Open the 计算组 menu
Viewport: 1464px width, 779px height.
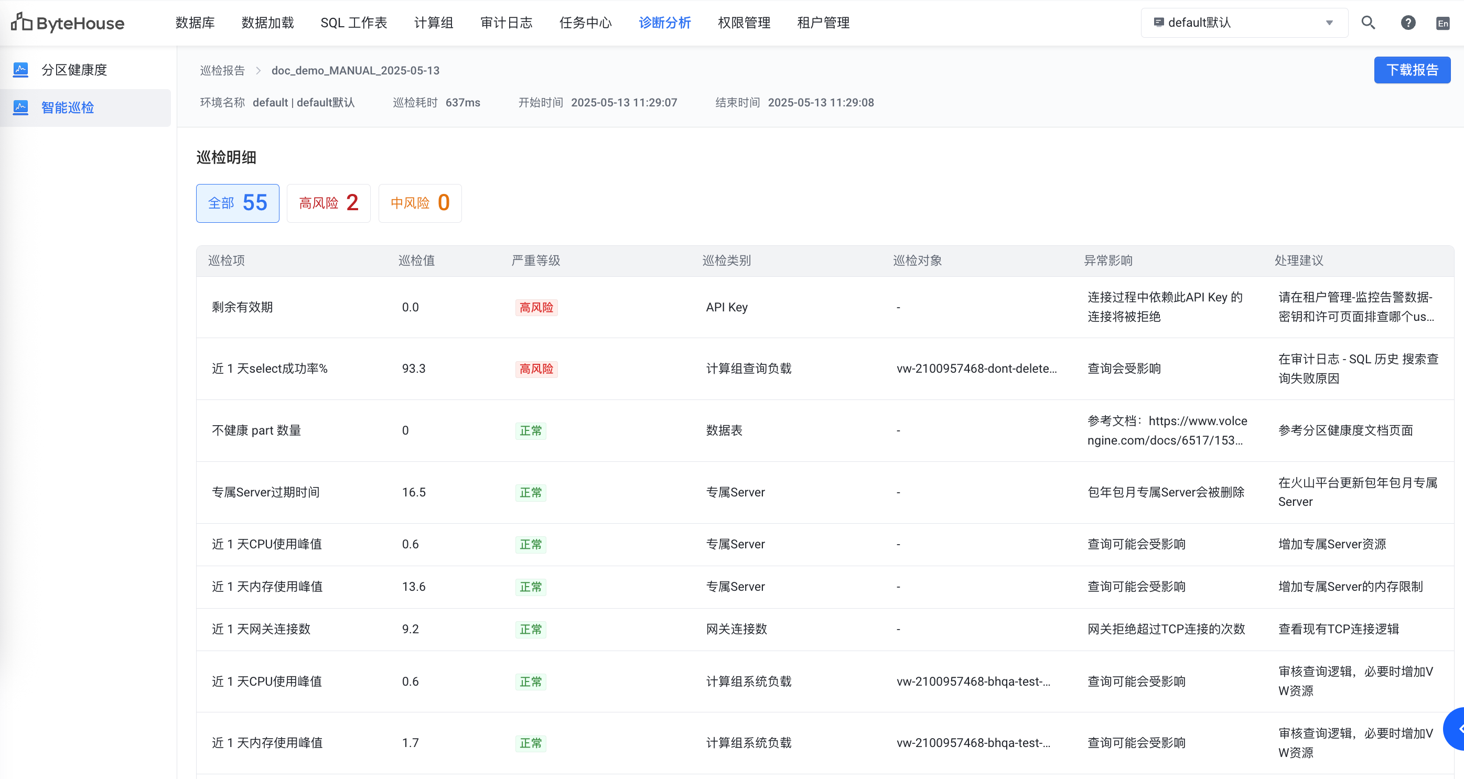tap(434, 23)
